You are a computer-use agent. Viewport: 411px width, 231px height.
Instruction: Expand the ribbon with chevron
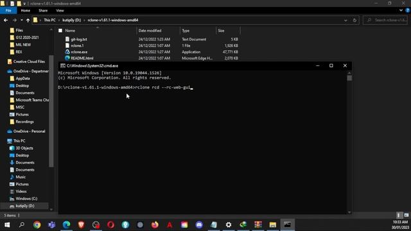click(401, 10)
